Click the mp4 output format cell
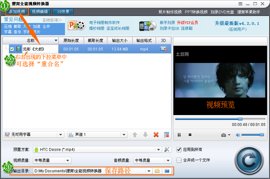Viewport: 270px width, 179px height. (144, 49)
